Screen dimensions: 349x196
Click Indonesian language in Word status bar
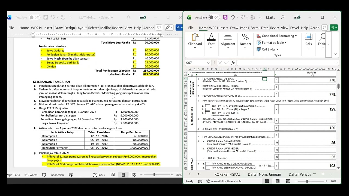click(57, 175)
